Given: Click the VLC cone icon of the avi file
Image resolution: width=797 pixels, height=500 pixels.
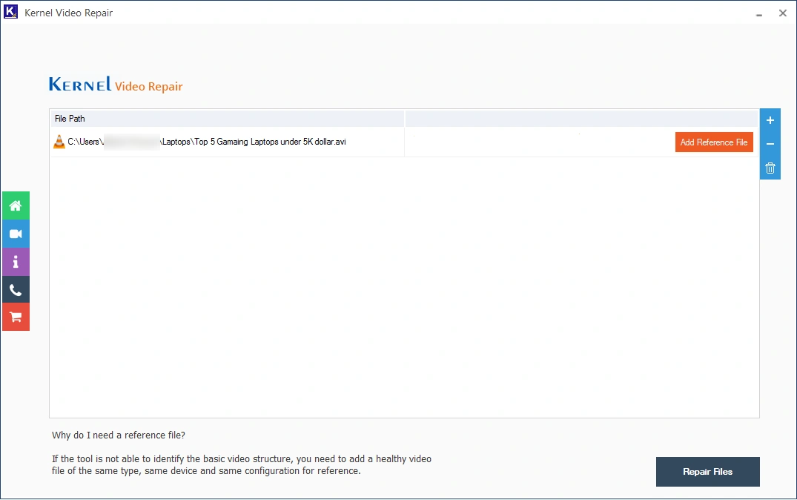Looking at the screenshot, I should (x=59, y=142).
